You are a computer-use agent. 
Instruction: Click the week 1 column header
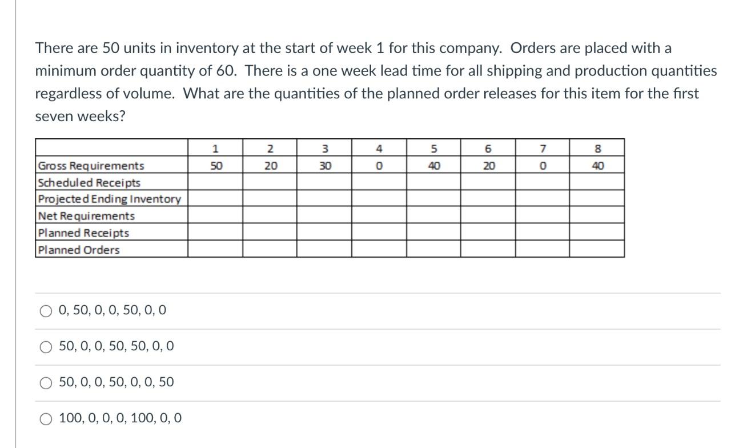tap(215, 148)
